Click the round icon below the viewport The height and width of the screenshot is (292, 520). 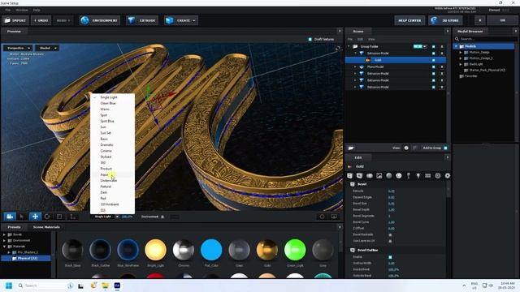point(322,217)
